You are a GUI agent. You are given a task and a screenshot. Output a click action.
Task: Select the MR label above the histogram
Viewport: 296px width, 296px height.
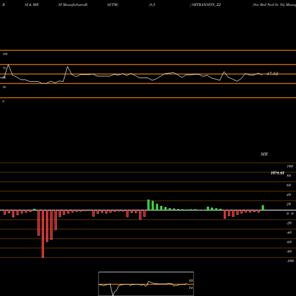(264, 154)
